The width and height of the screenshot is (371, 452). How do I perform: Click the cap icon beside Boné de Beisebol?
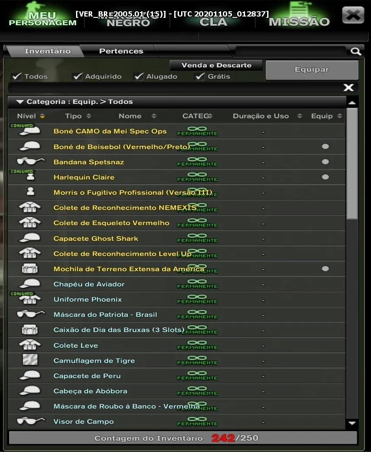click(x=30, y=146)
